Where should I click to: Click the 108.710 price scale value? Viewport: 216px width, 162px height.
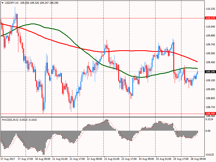[210, 107]
